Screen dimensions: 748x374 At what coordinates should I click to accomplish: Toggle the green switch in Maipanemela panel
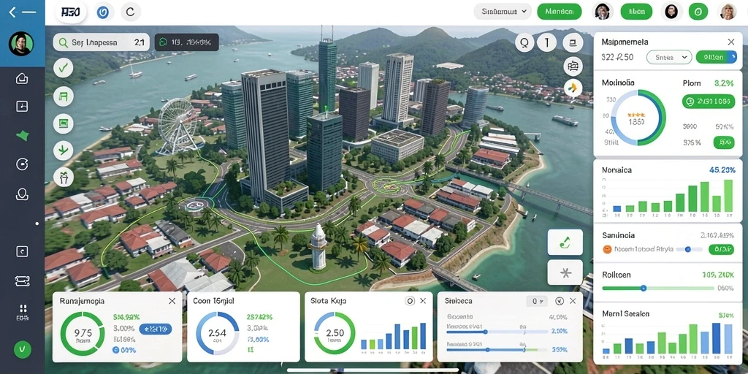(716, 57)
